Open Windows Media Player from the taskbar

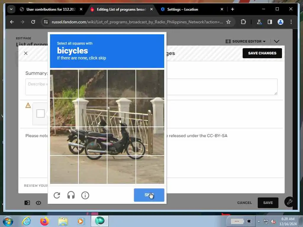(x=80, y=221)
